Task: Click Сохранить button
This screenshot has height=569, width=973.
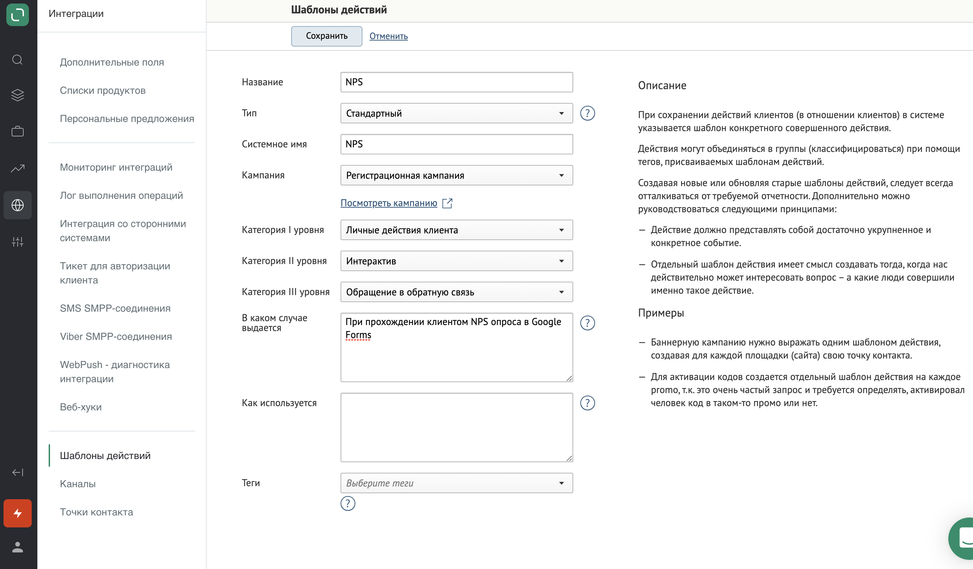Action: click(327, 36)
